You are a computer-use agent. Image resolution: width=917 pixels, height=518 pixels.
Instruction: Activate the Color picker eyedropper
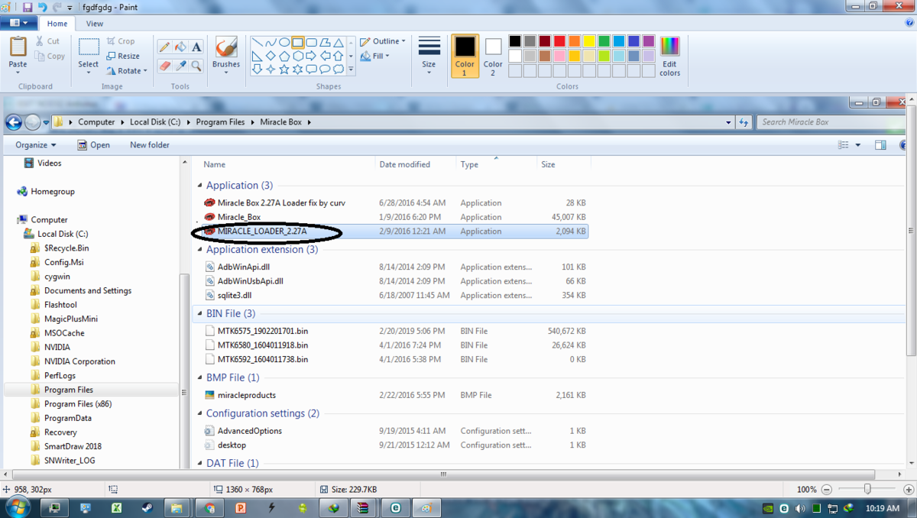180,66
